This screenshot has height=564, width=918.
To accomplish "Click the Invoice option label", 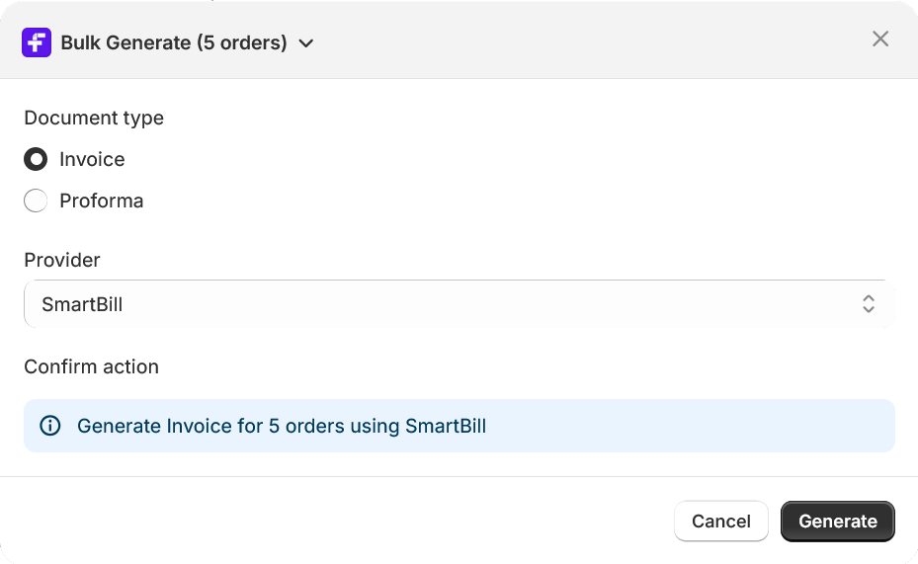I will (x=92, y=159).
